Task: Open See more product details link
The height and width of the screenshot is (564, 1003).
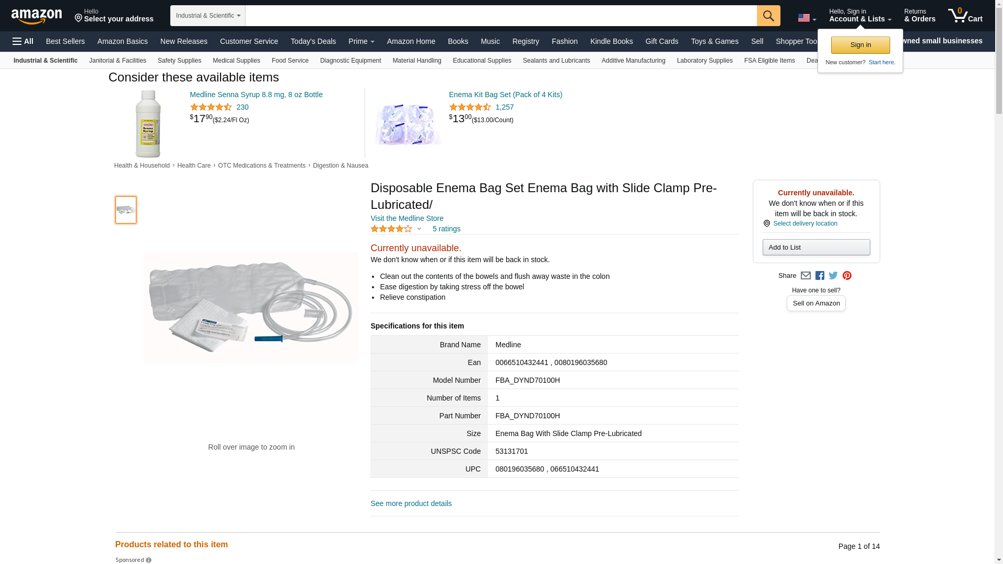Action: pos(411,503)
